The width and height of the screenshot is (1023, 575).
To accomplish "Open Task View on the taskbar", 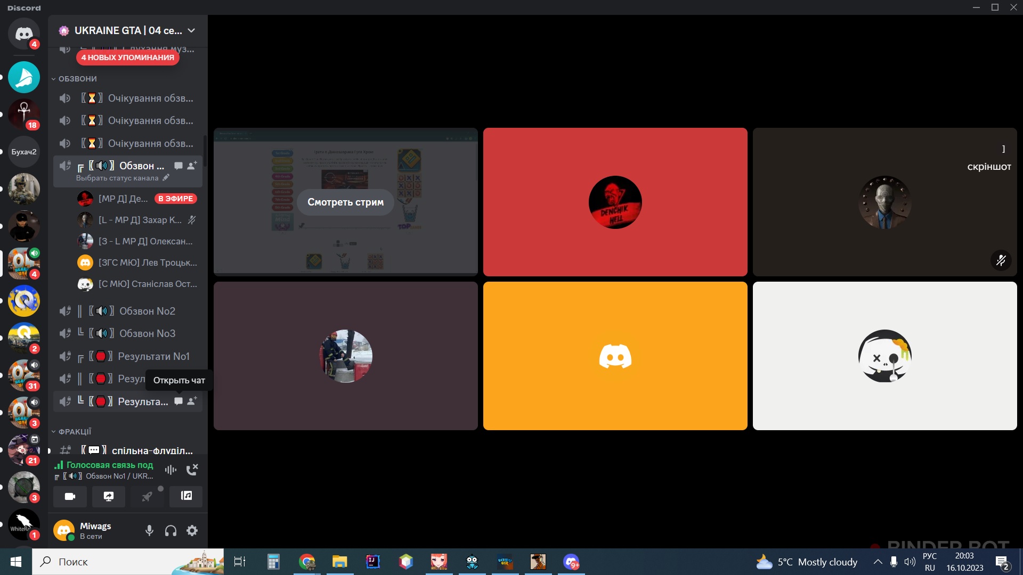I will pyautogui.click(x=240, y=562).
